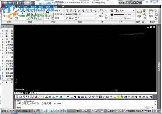
Task: Expand the 块 (Block) panel title
Action: tap(103, 22)
